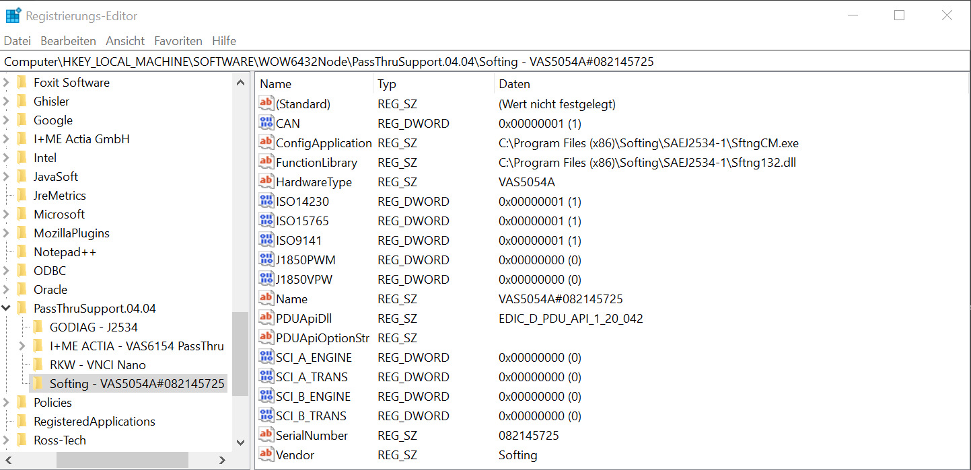This screenshot has height=470, width=971.
Task: Click the horizontal scroll left arrow
Action: (x=7, y=460)
